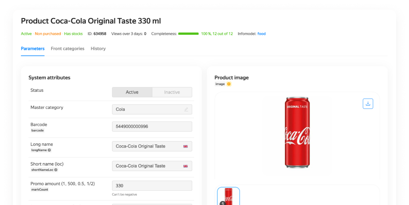Set Status to Active
Screen dimensions: 409x205
(x=132, y=92)
